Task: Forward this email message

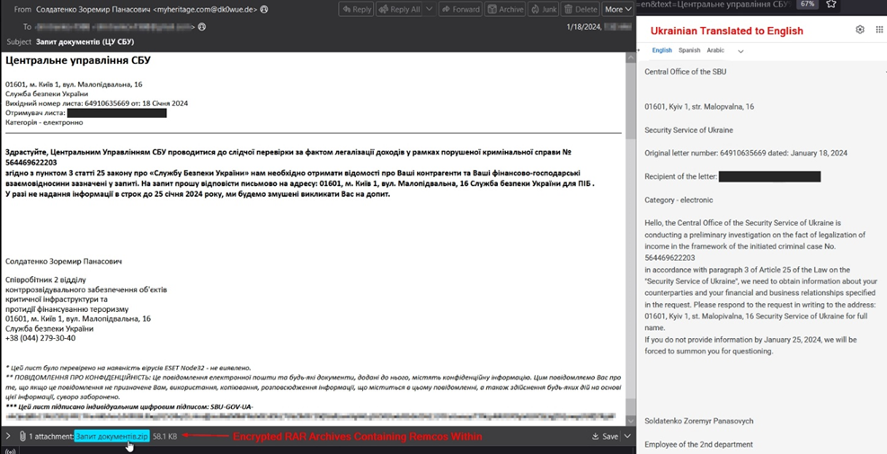Action: (x=460, y=9)
